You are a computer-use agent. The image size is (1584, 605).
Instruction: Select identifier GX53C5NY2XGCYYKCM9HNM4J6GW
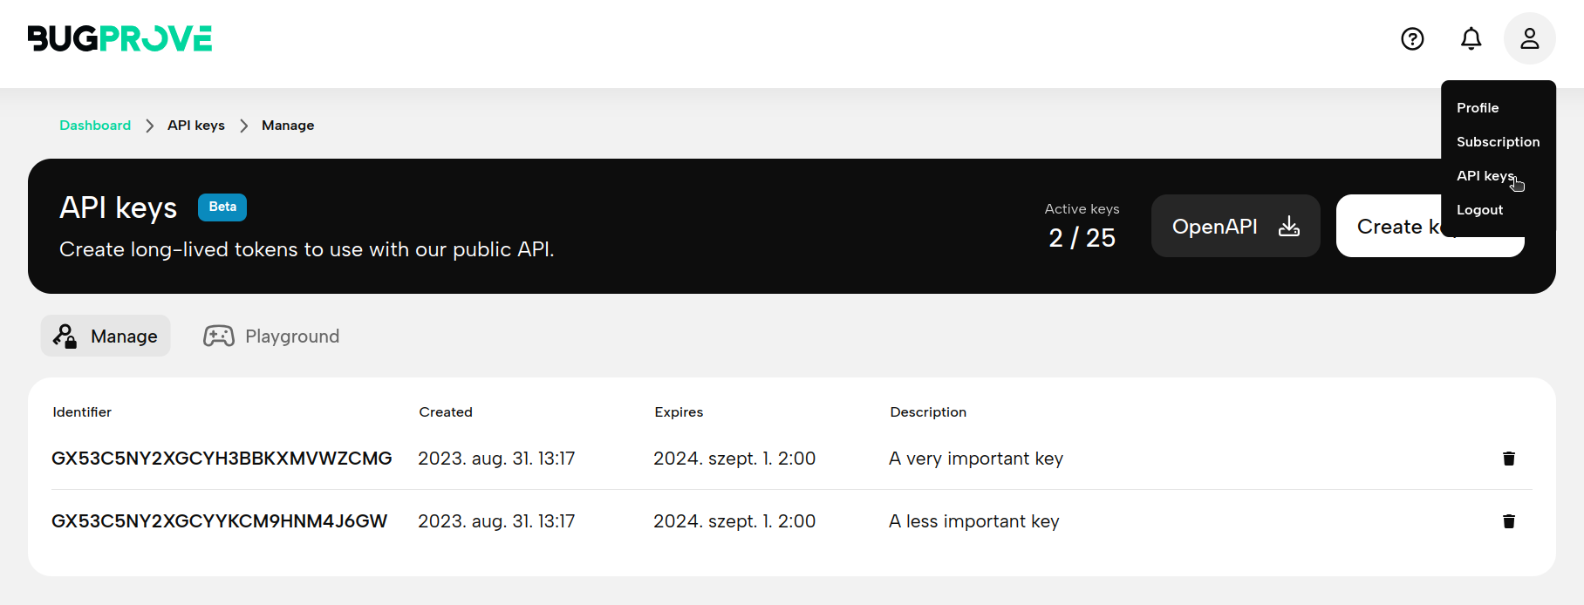click(x=219, y=521)
